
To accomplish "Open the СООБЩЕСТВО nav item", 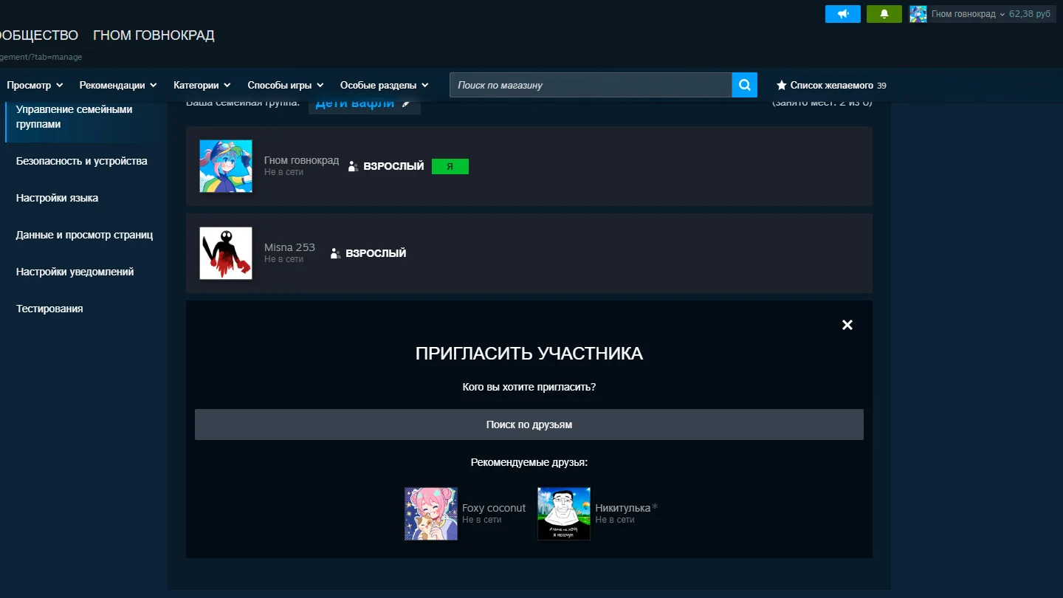I will (39, 35).
